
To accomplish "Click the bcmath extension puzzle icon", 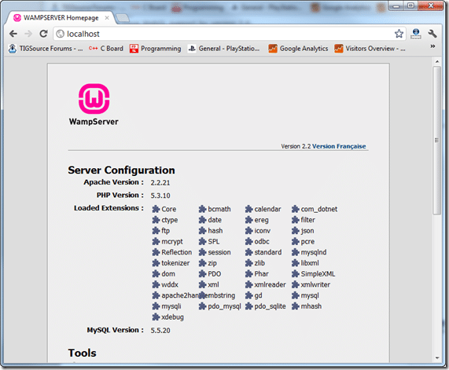I will (x=202, y=209).
